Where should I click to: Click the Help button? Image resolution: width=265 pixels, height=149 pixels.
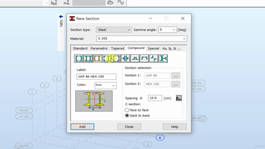tap(175, 127)
